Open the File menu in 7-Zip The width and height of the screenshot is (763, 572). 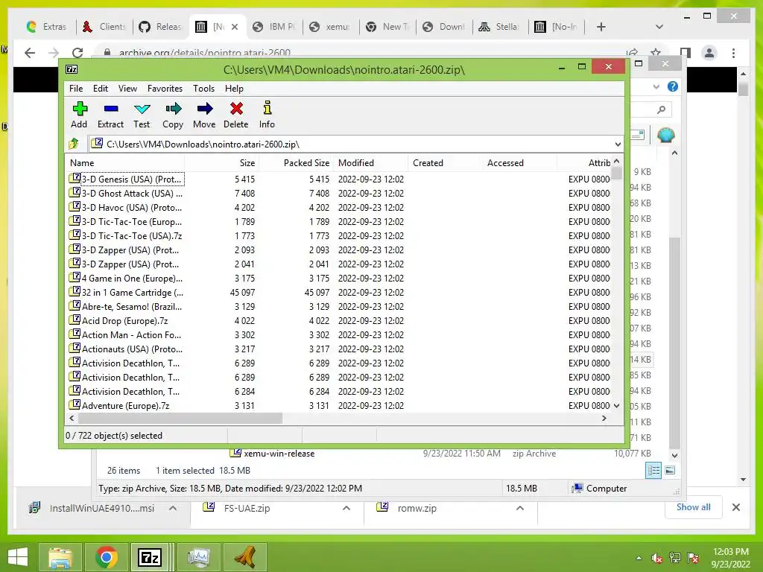tap(76, 89)
